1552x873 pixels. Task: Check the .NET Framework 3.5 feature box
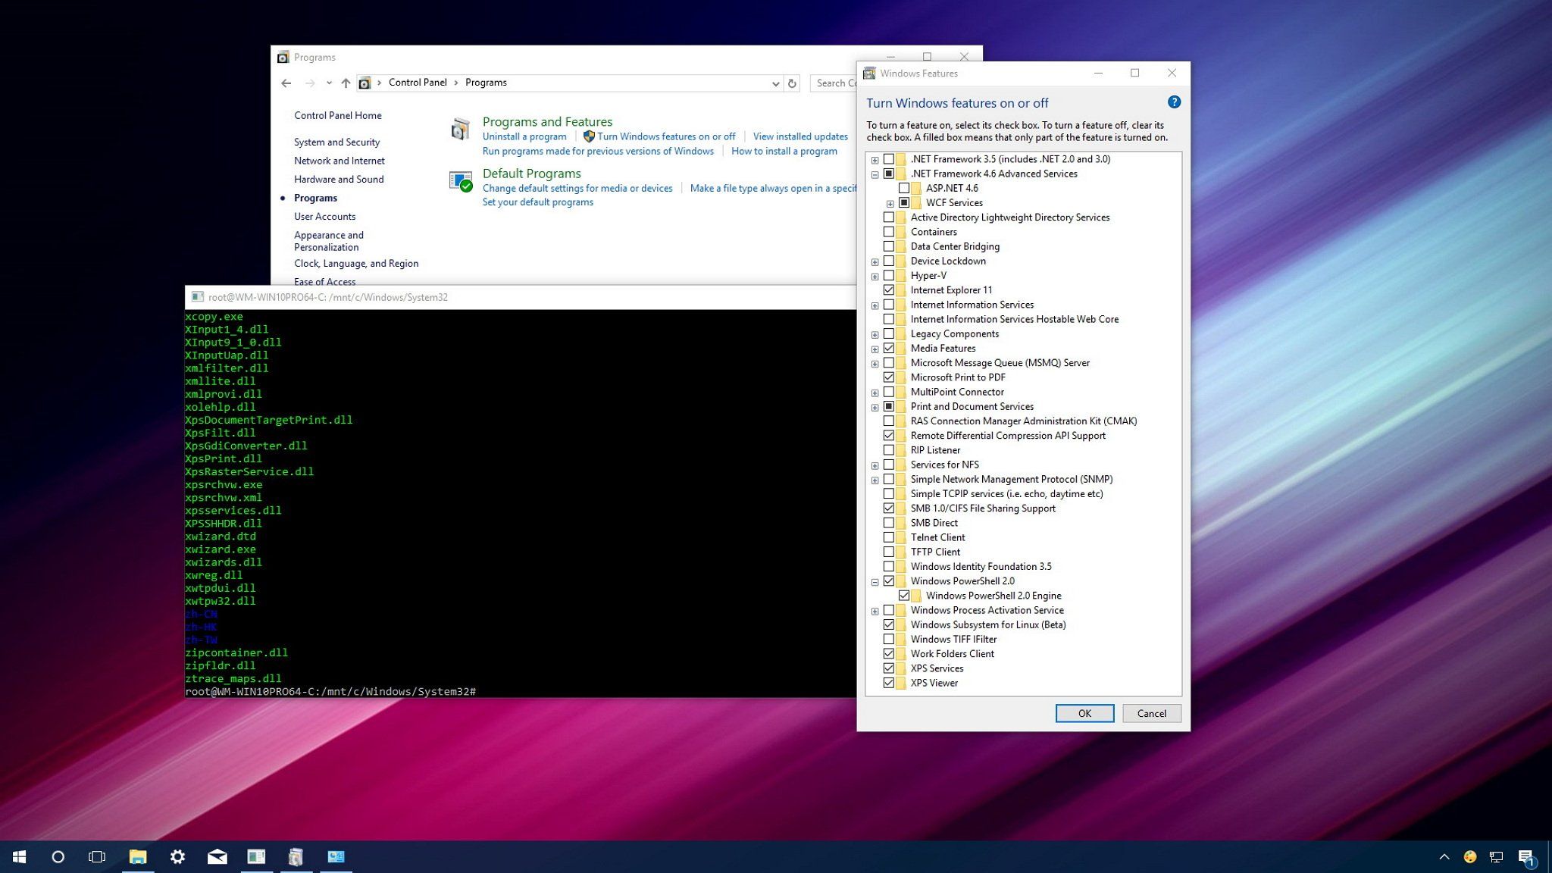point(889,159)
